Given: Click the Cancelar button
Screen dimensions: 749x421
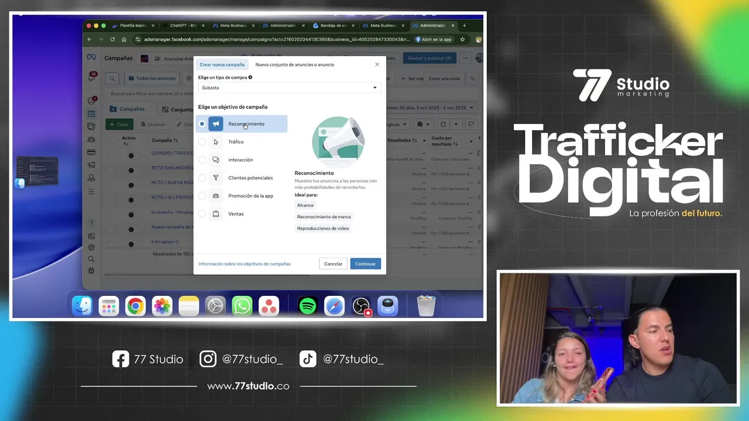Looking at the screenshot, I should click(334, 264).
